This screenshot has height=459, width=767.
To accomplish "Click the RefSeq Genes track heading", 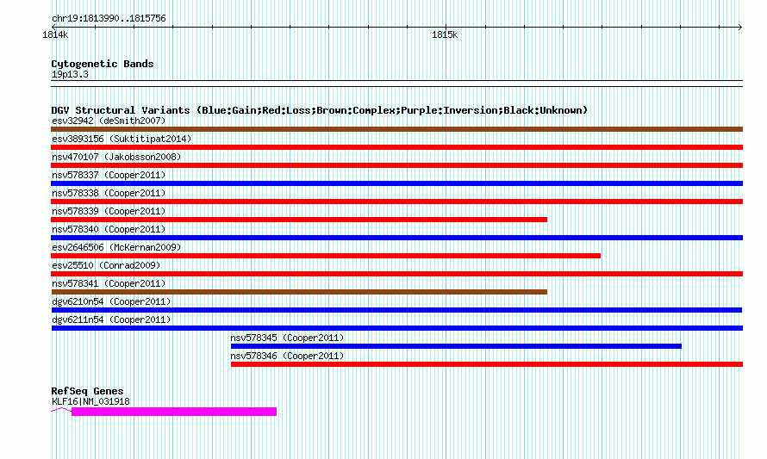I will pyautogui.click(x=87, y=391).
